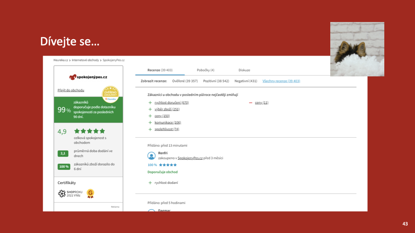This screenshot has width=415, height=233.
Task: Click the dog photo thumbnail
Action: coord(358,49)
